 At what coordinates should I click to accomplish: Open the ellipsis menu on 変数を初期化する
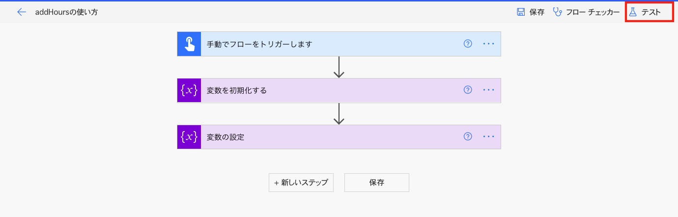[488, 90]
